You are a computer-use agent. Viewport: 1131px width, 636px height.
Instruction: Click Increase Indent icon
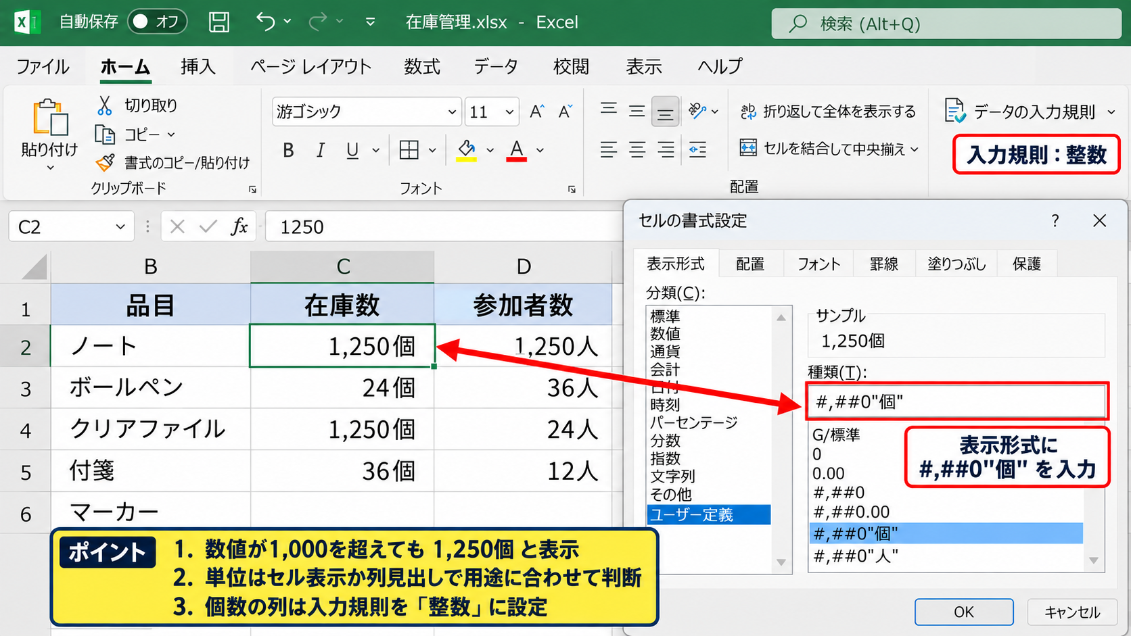coord(697,149)
